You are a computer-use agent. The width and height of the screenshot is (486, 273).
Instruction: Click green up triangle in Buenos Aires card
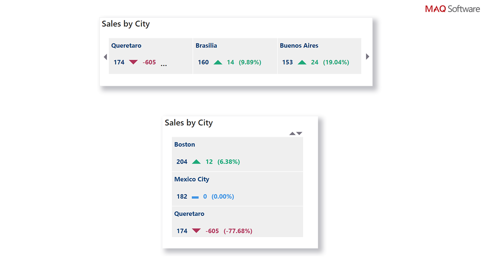[x=302, y=63]
